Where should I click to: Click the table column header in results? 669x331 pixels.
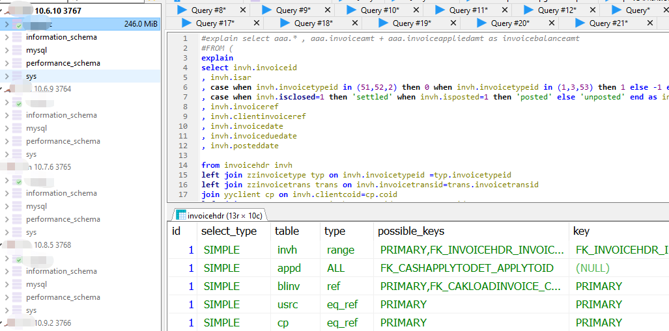click(287, 231)
